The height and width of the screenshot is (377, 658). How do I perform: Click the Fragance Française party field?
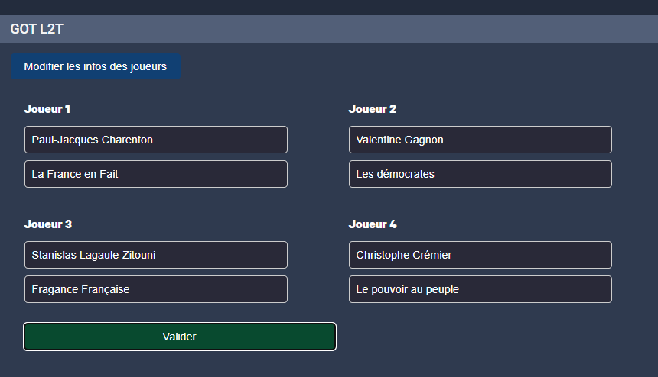coord(155,289)
